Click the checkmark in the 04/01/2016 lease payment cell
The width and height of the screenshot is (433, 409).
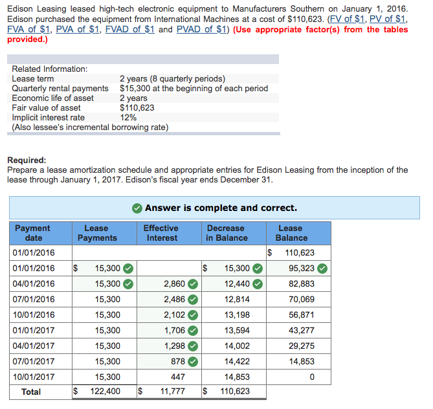(128, 284)
